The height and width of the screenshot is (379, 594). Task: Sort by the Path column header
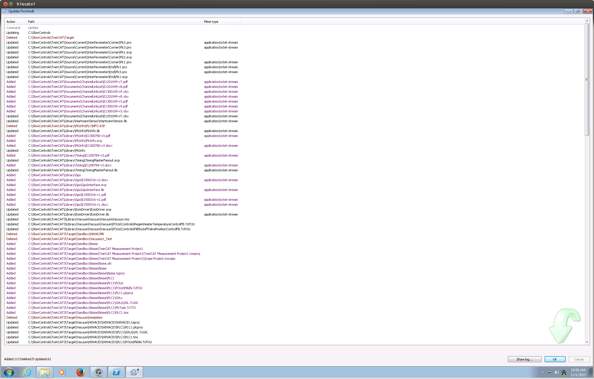tap(114, 22)
